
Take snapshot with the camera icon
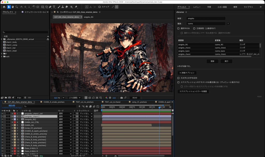tap(122, 98)
